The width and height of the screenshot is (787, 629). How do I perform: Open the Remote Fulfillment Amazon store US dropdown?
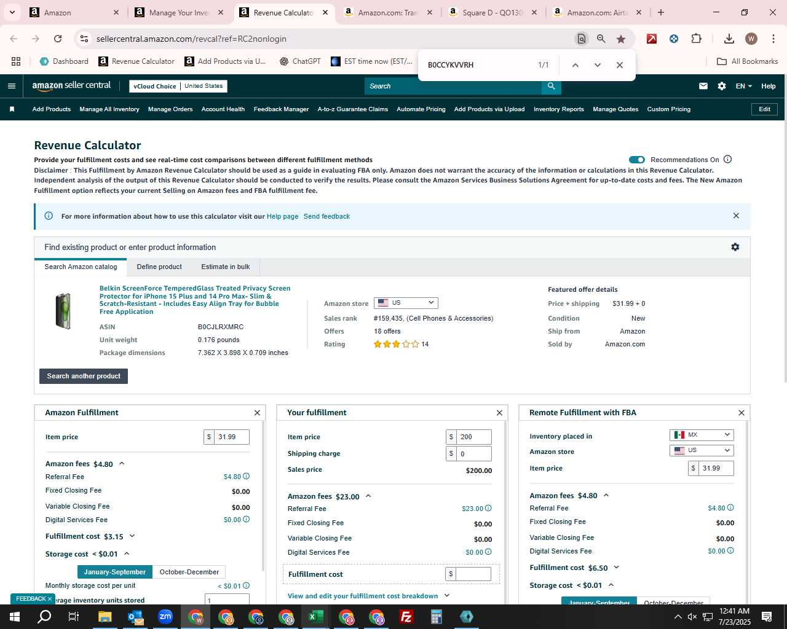click(x=702, y=450)
